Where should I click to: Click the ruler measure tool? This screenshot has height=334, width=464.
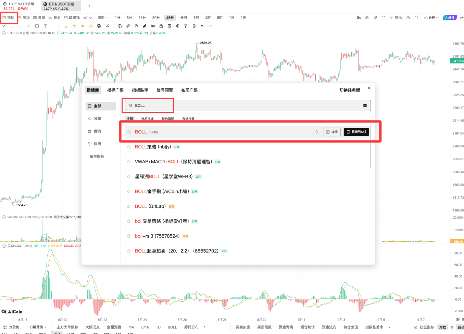(x=128, y=26)
